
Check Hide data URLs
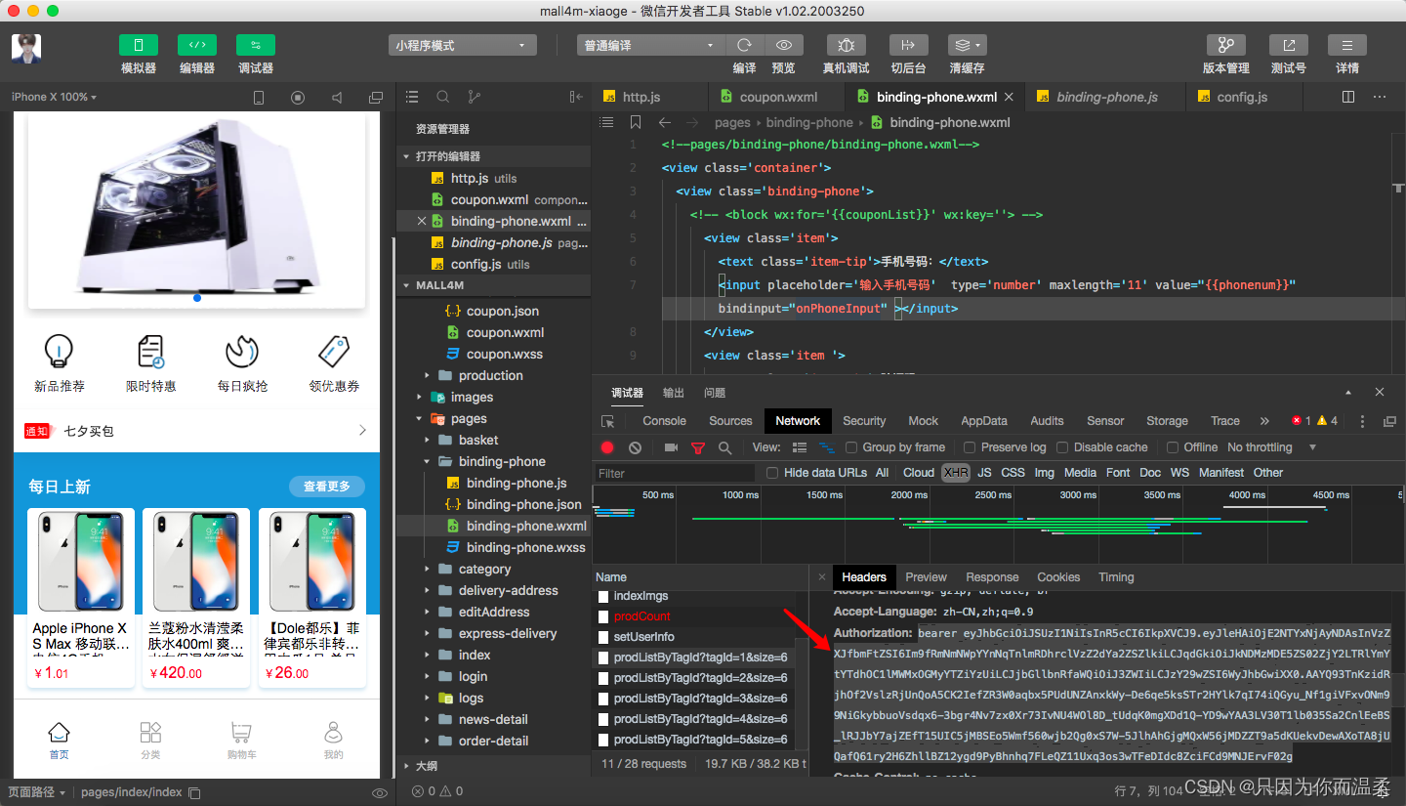[772, 473]
